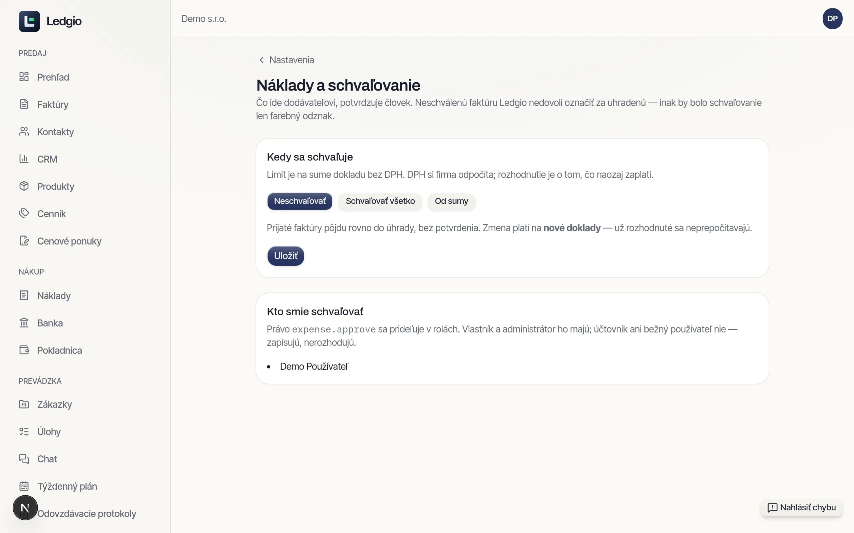Click the Ledgio brand name text
Screen dimensions: 854x533
click(x=64, y=21)
